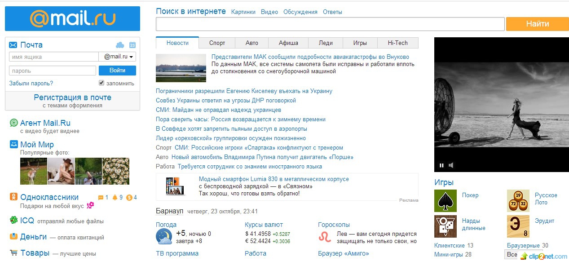Open the Hi-Tech news tab

click(398, 43)
